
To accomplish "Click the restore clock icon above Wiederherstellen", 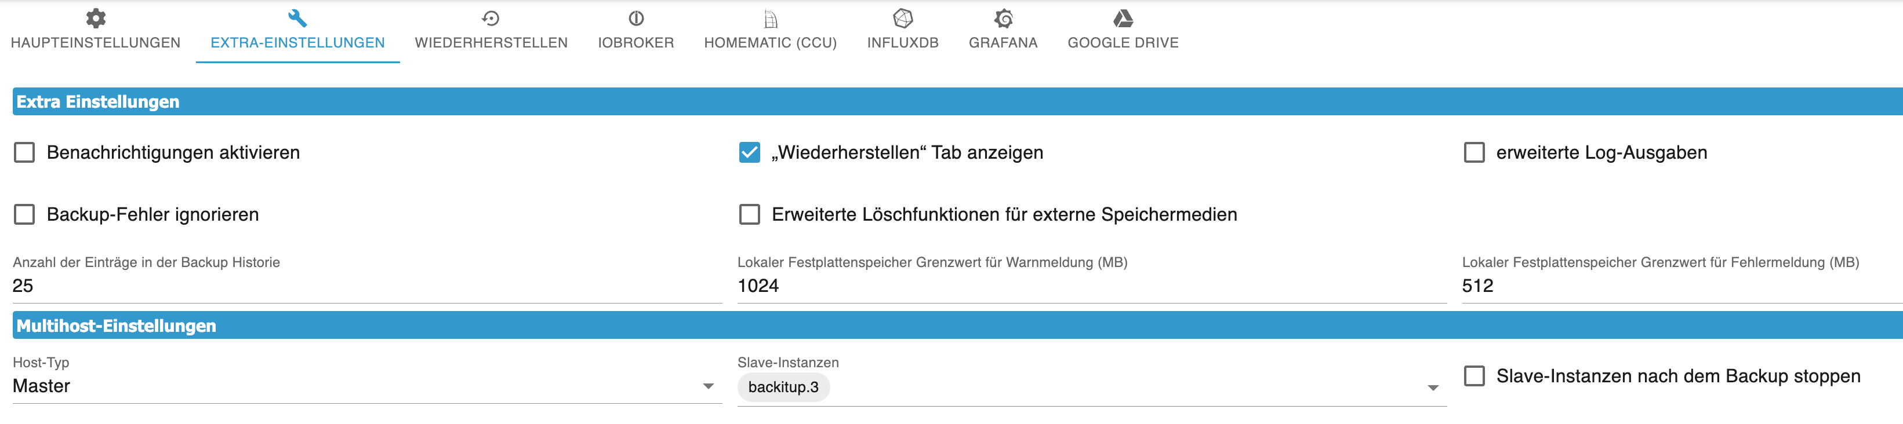I will 491,18.
